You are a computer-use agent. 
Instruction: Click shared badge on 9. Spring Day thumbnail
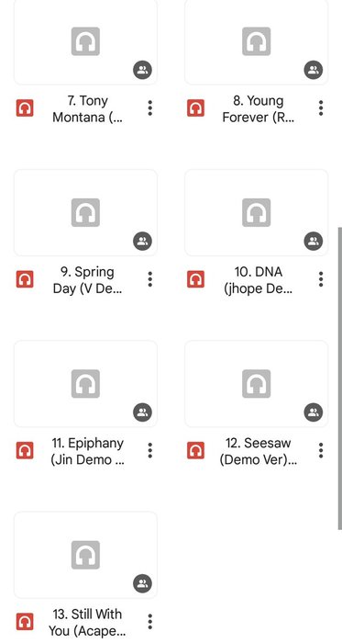[142, 241]
